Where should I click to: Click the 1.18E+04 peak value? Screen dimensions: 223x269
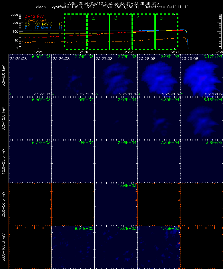coord(84,143)
